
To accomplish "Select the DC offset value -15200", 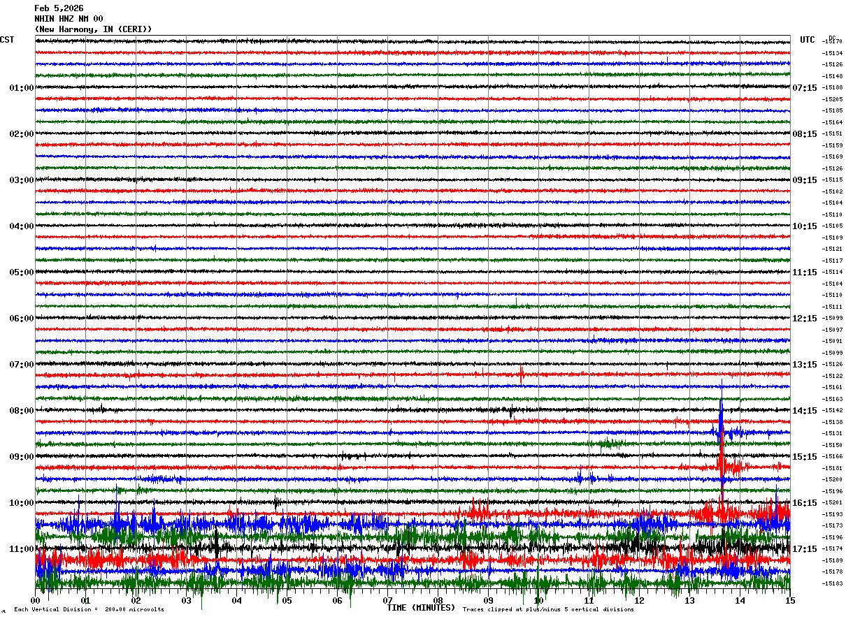I will click(832, 479).
